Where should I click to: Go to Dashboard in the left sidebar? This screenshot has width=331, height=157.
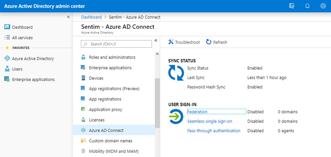pyautogui.click(x=22, y=27)
